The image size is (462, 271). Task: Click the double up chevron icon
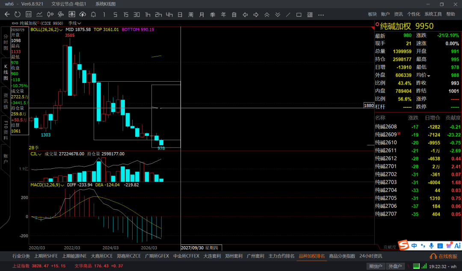[267, 15]
